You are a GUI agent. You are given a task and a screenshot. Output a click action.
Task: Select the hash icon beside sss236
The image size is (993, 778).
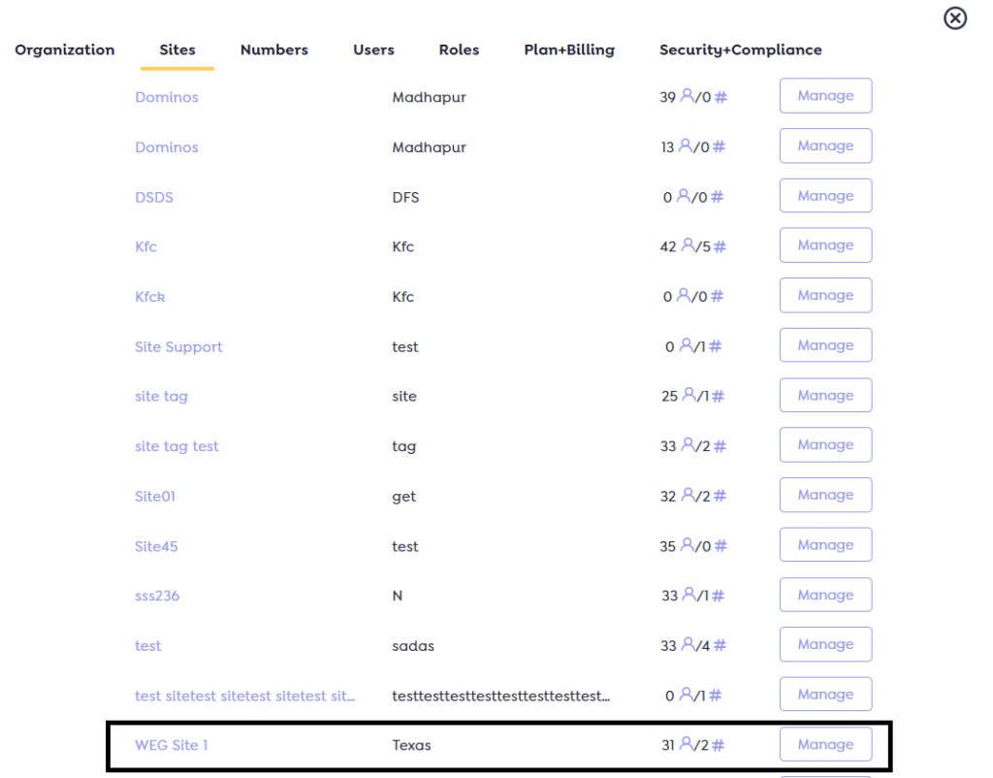(717, 595)
